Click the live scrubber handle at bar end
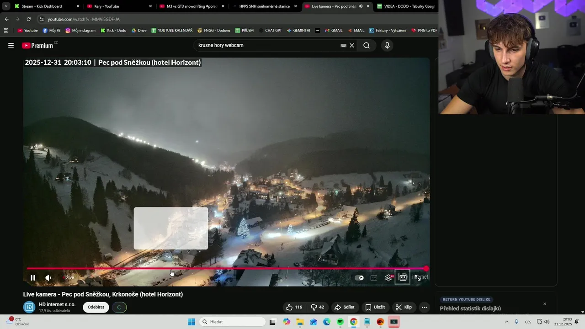This screenshot has width=585, height=329. 426,269
